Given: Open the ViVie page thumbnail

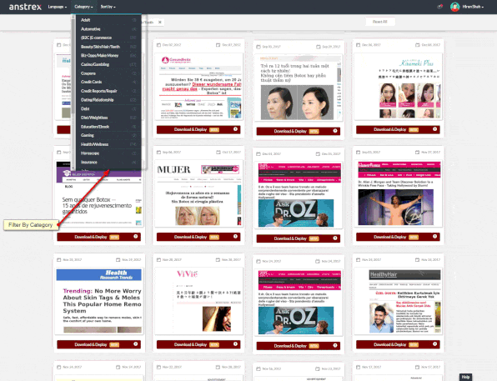Looking at the screenshot, I should [198, 301].
